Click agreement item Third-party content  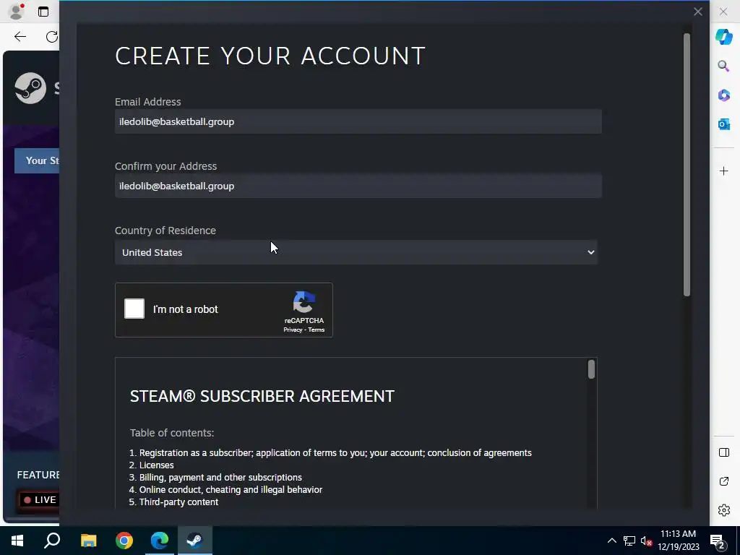click(178, 502)
